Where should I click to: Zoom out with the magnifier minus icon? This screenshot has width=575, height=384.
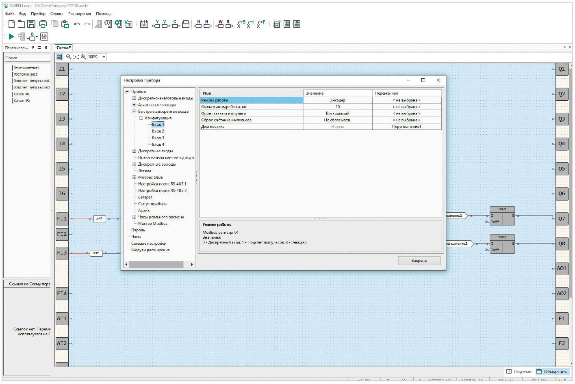coord(69,57)
